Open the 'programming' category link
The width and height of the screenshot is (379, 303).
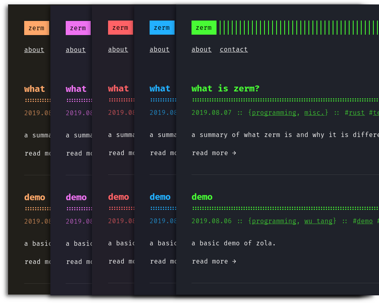tap(273, 112)
